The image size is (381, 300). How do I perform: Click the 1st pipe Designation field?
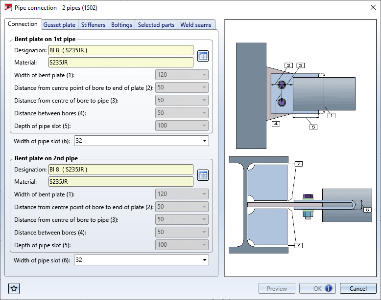point(120,50)
